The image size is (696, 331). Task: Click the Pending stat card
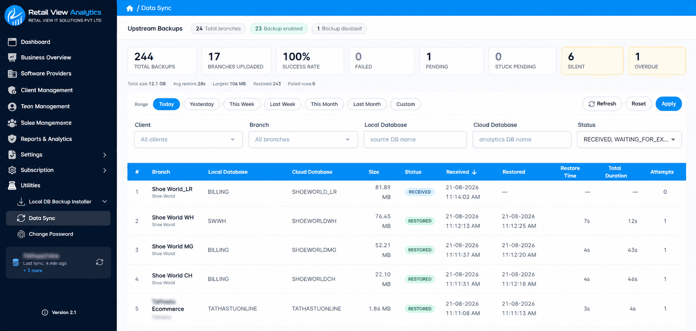(452, 61)
